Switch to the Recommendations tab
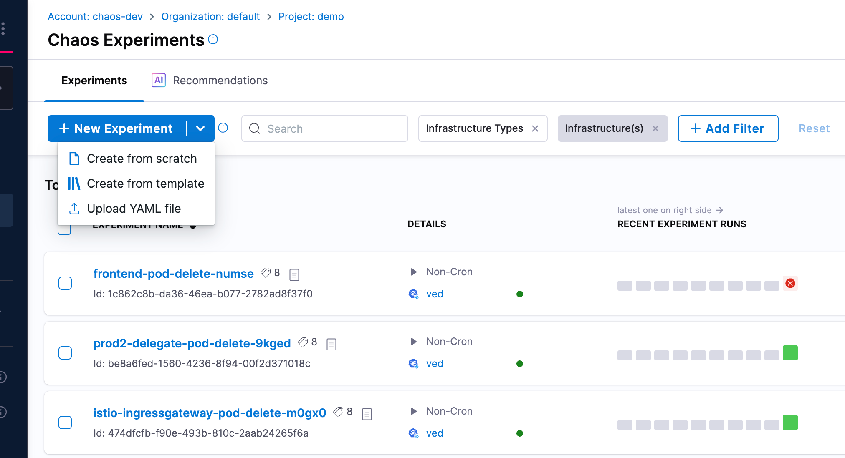The width and height of the screenshot is (845, 458). click(x=220, y=81)
